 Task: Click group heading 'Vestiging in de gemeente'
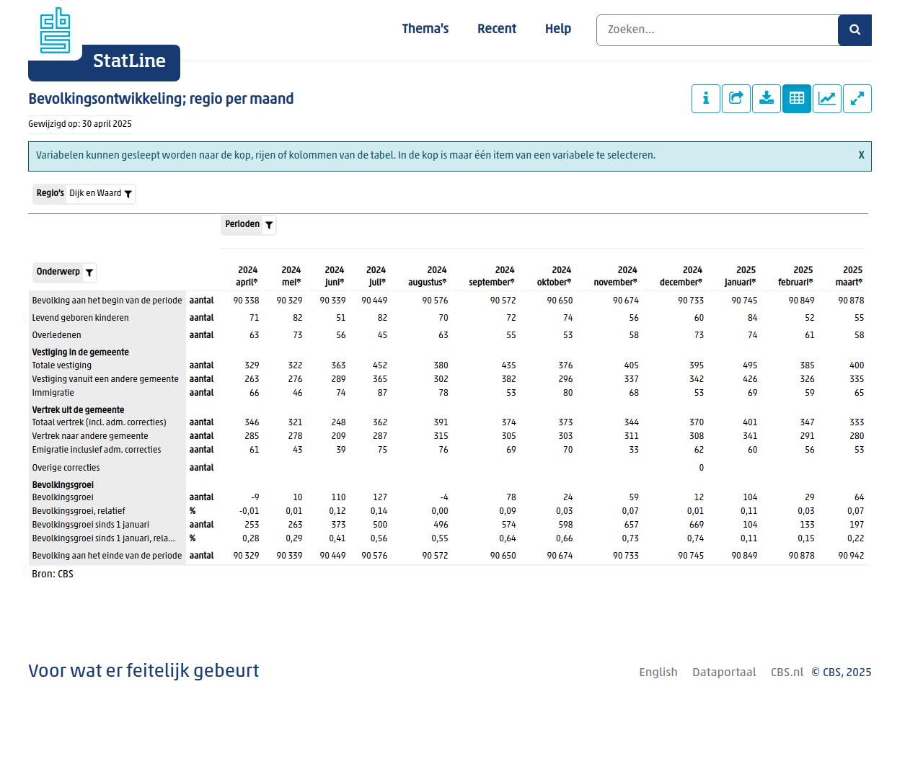point(80,352)
